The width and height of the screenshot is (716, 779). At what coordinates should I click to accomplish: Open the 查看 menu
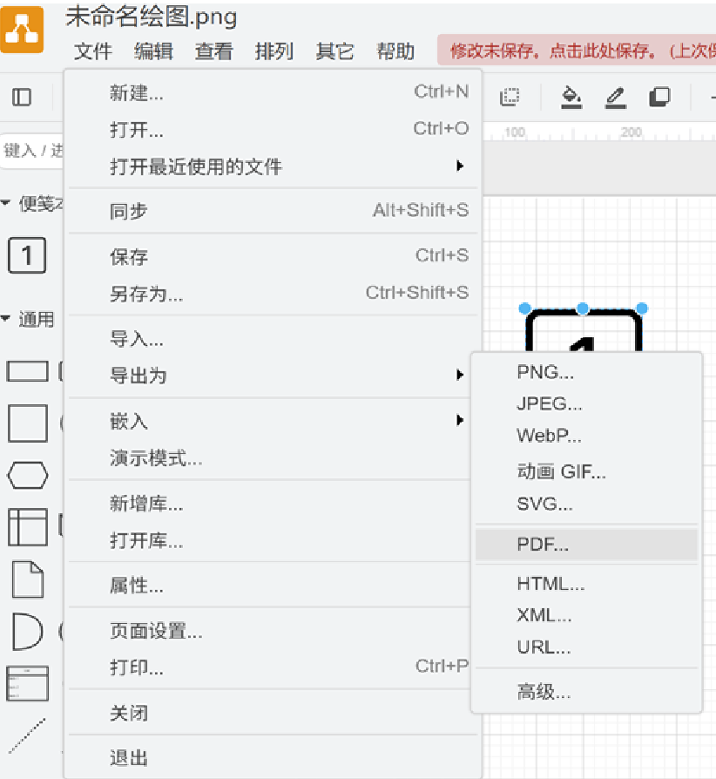pyautogui.click(x=214, y=51)
